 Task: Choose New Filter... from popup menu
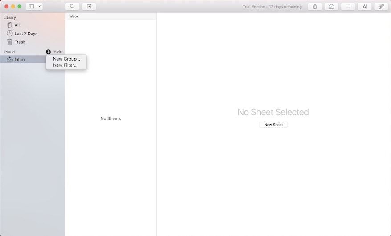click(x=65, y=65)
